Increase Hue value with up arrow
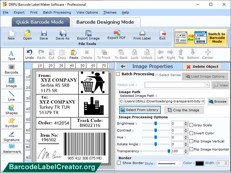The image size is (231, 173). tap(186, 136)
